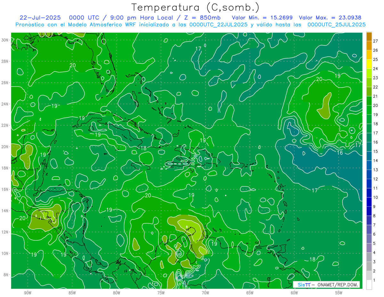Select the date text '22-Jul-2025'

pos(41,18)
